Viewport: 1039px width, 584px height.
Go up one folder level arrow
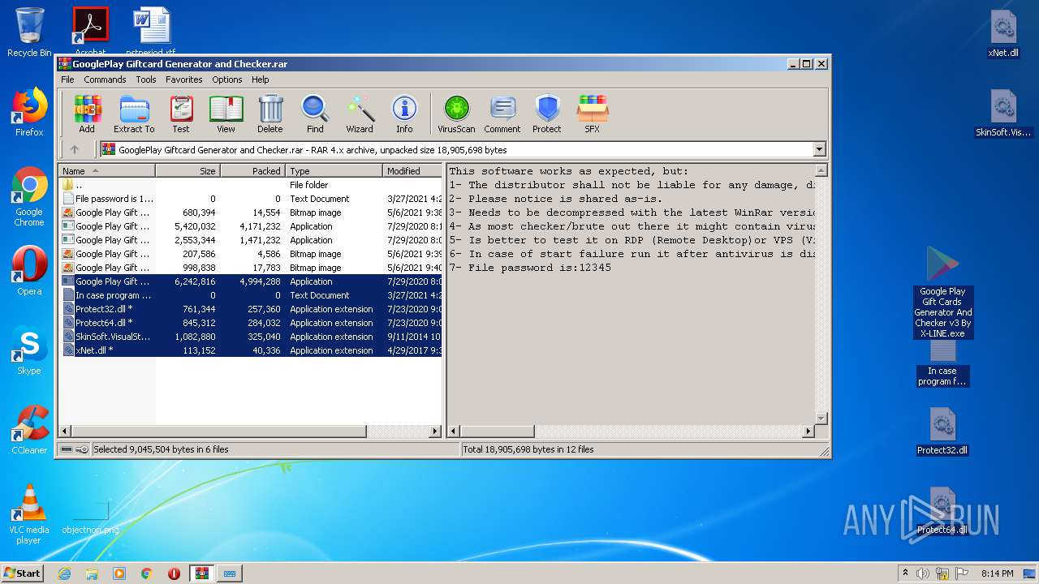75,149
